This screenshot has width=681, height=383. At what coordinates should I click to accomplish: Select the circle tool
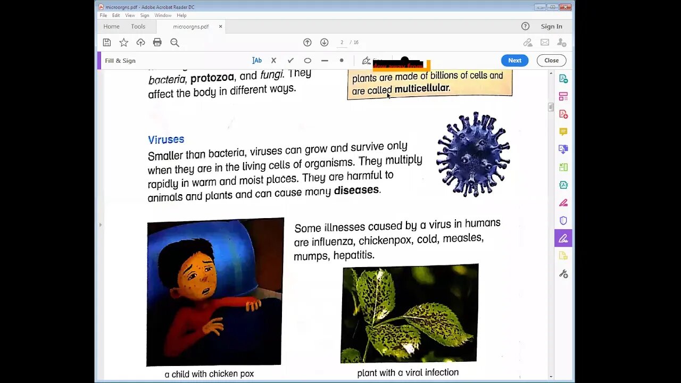coord(308,61)
